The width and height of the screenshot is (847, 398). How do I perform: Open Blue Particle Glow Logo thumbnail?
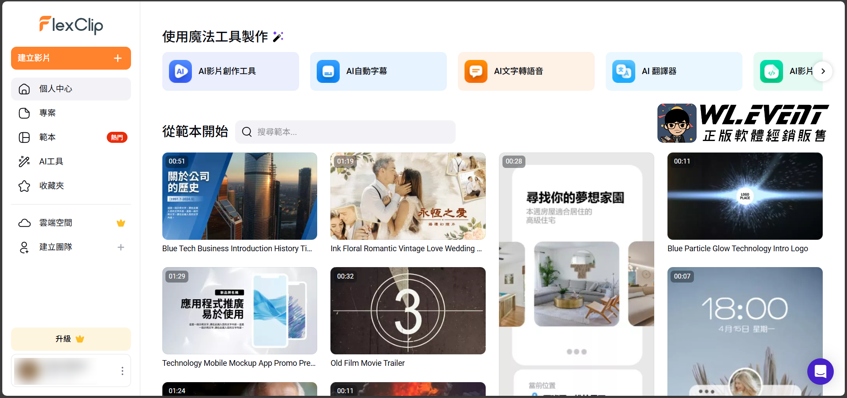(745, 196)
